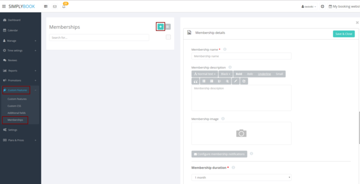The height and width of the screenshot is (184, 360).
Task: Apply Bold formatting in editor
Action: coord(239,74)
